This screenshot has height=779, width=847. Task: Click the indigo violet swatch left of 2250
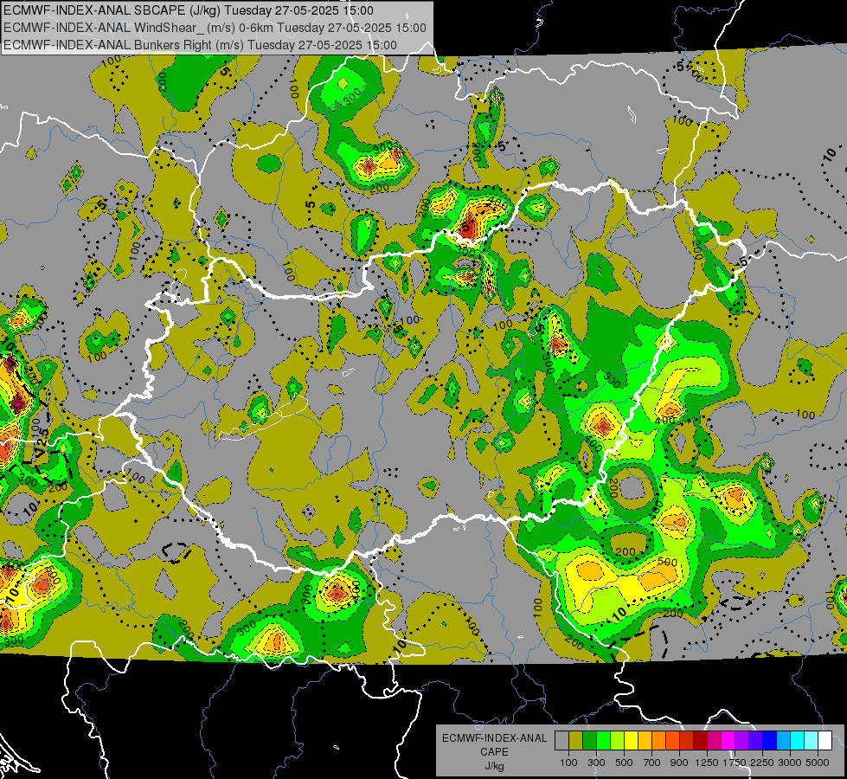click(755, 741)
